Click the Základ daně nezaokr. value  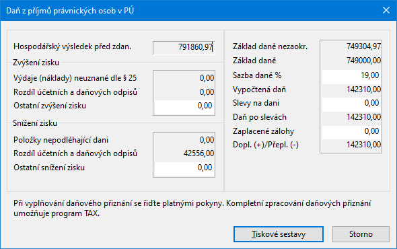coord(363,46)
